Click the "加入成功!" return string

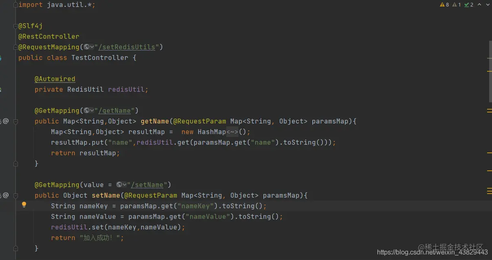101,238
